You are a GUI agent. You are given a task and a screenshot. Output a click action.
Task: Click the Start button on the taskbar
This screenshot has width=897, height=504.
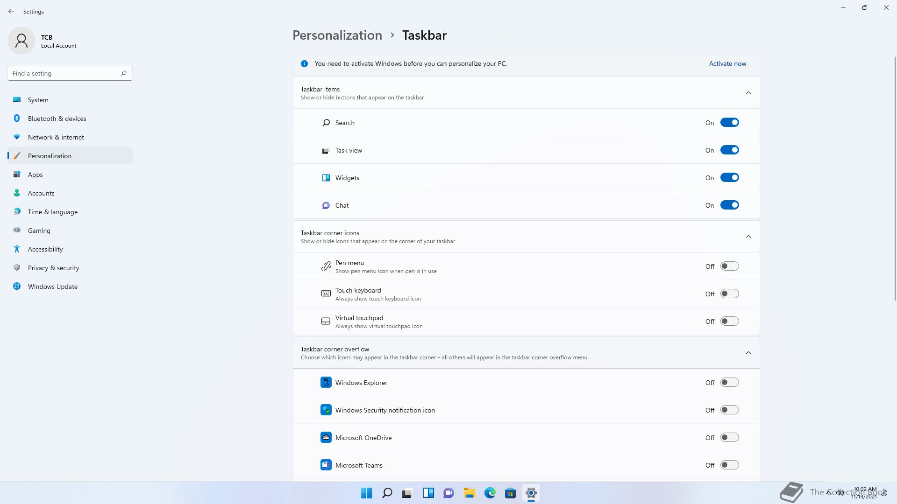click(366, 493)
